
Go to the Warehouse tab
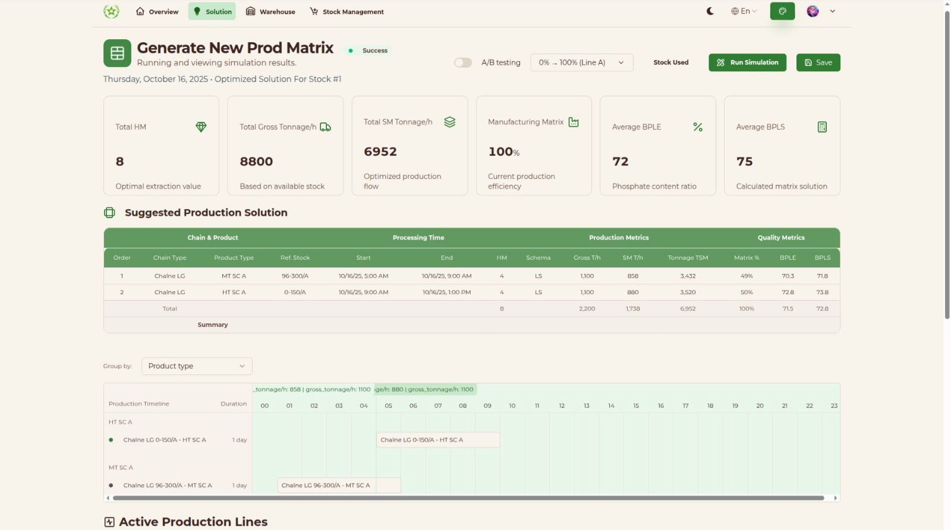click(270, 11)
